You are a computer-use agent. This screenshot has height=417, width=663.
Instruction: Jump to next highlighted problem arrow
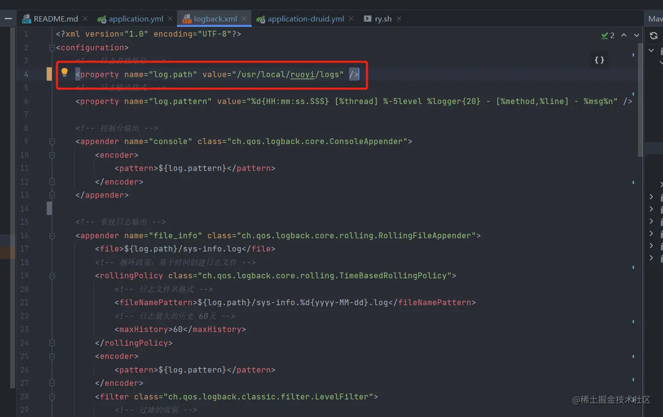coord(637,35)
